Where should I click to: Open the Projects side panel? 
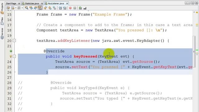click(2, 8)
